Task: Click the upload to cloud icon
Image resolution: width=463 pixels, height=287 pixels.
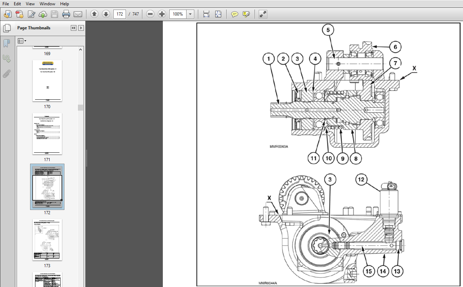Action: [43, 14]
